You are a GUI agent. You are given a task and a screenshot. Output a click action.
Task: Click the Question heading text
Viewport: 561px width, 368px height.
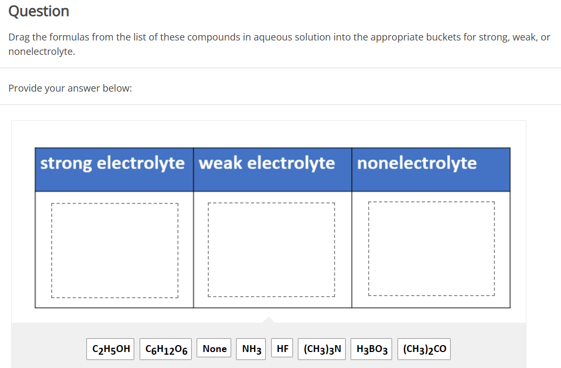coord(38,11)
